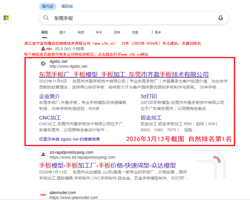Click the qilemodel.com HJH favicon

(43, 195)
